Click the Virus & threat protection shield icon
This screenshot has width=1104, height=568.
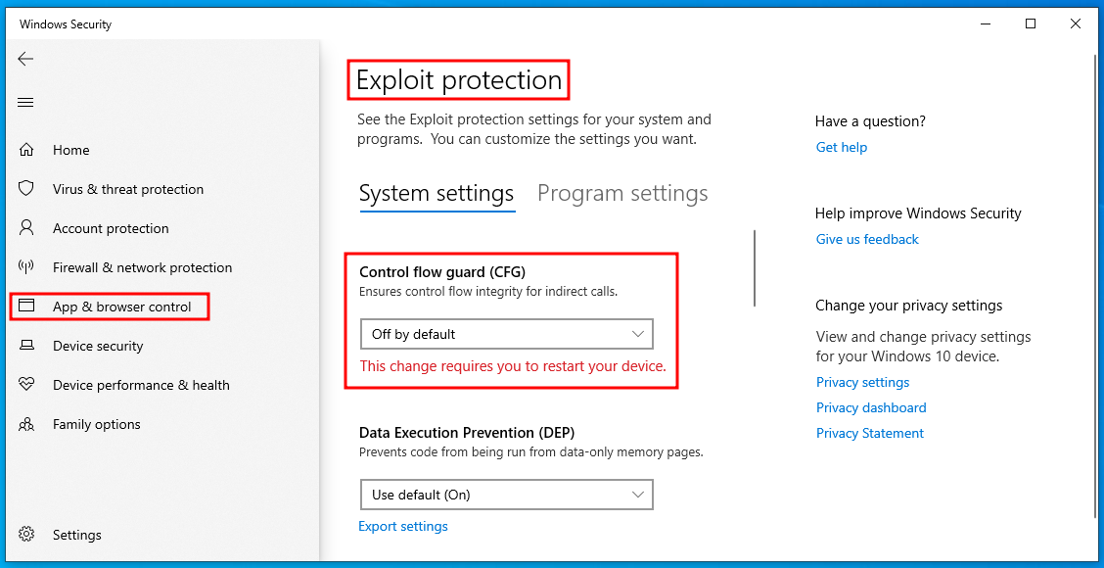(26, 189)
